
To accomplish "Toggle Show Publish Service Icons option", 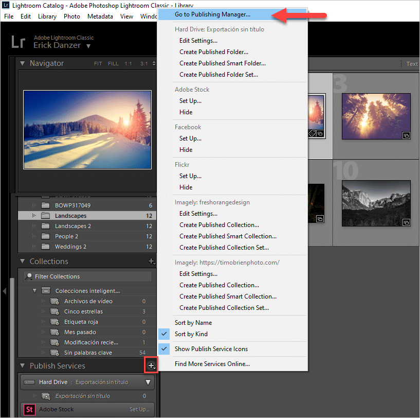I will click(211, 349).
